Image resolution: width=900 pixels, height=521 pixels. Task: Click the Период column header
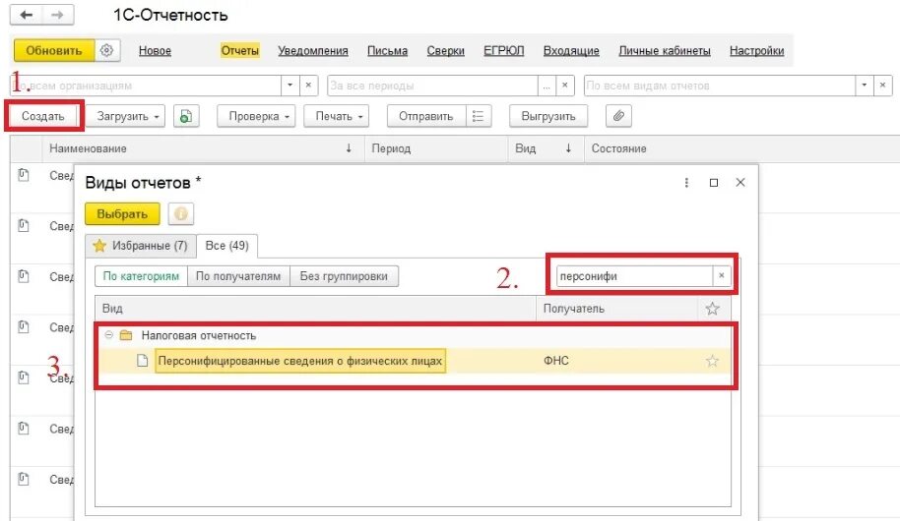click(436, 148)
